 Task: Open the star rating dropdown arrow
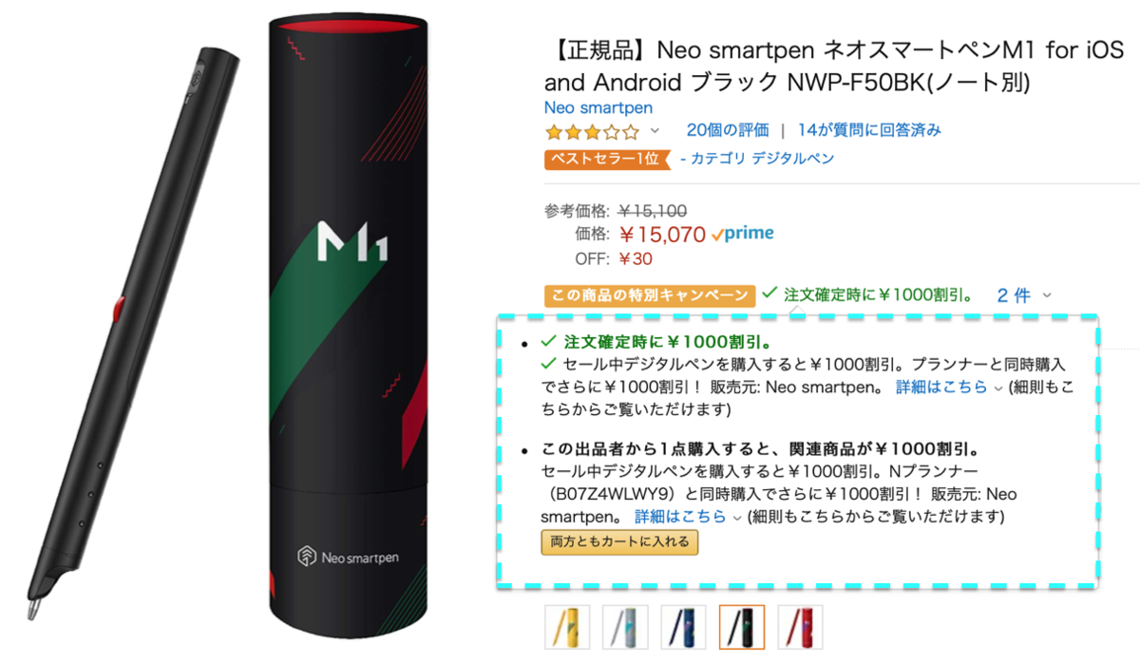[655, 131]
